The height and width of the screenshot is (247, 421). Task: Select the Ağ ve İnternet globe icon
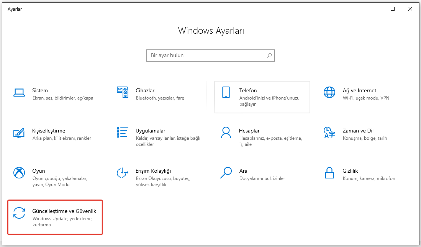pyautogui.click(x=329, y=92)
